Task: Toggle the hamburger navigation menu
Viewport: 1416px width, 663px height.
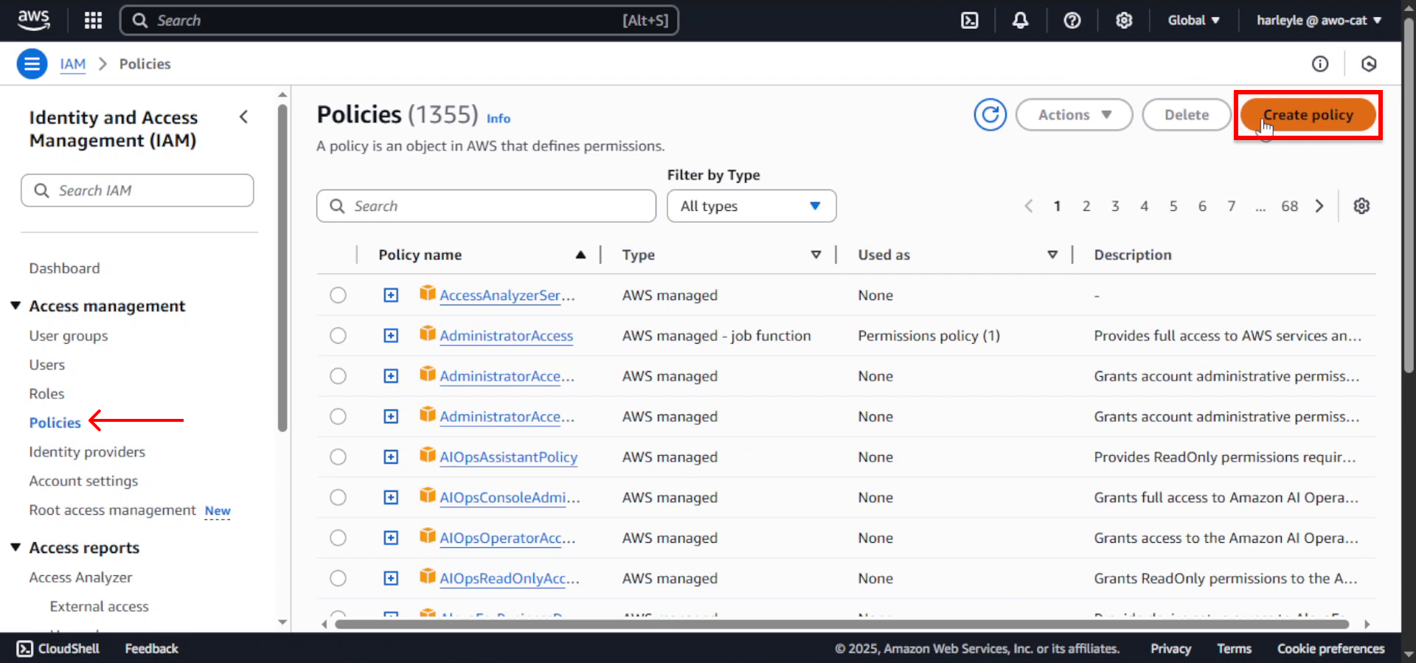Action: 32,64
